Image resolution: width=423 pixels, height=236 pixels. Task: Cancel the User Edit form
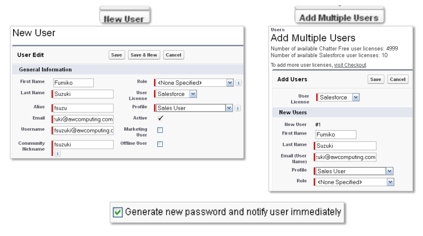pos(173,55)
